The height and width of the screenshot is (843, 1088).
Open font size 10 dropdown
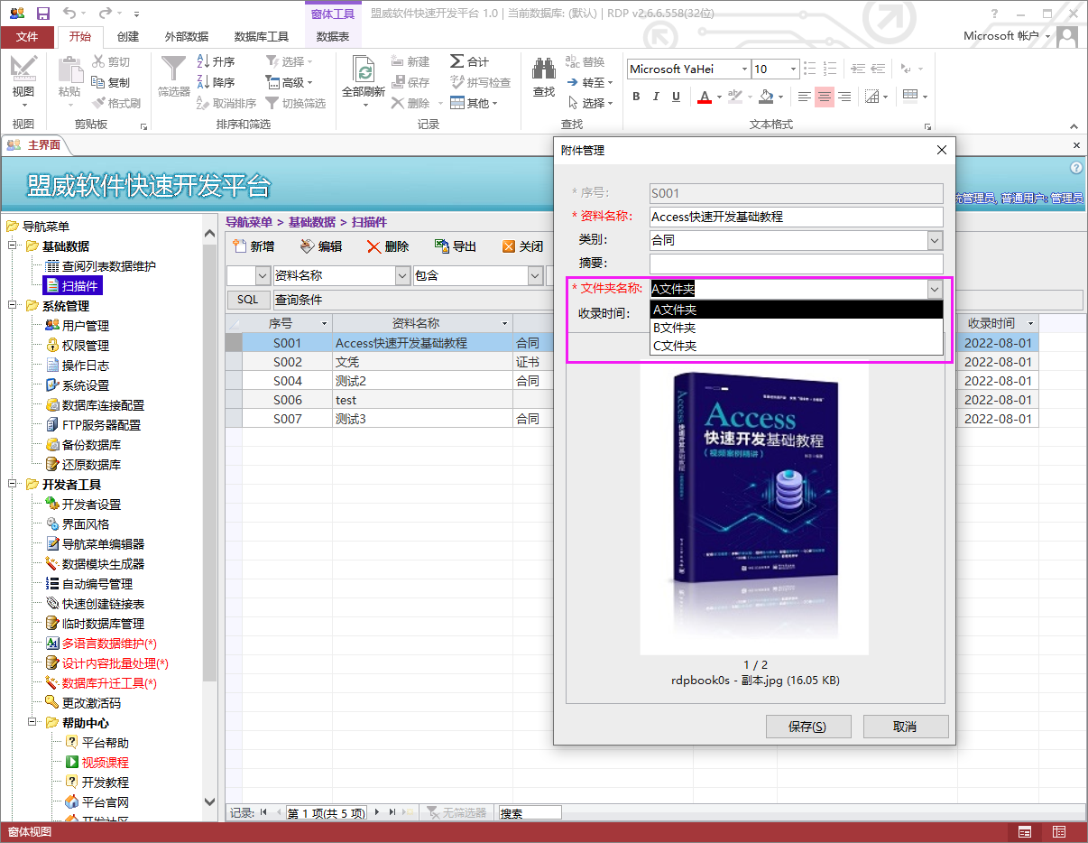coord(793,69)
